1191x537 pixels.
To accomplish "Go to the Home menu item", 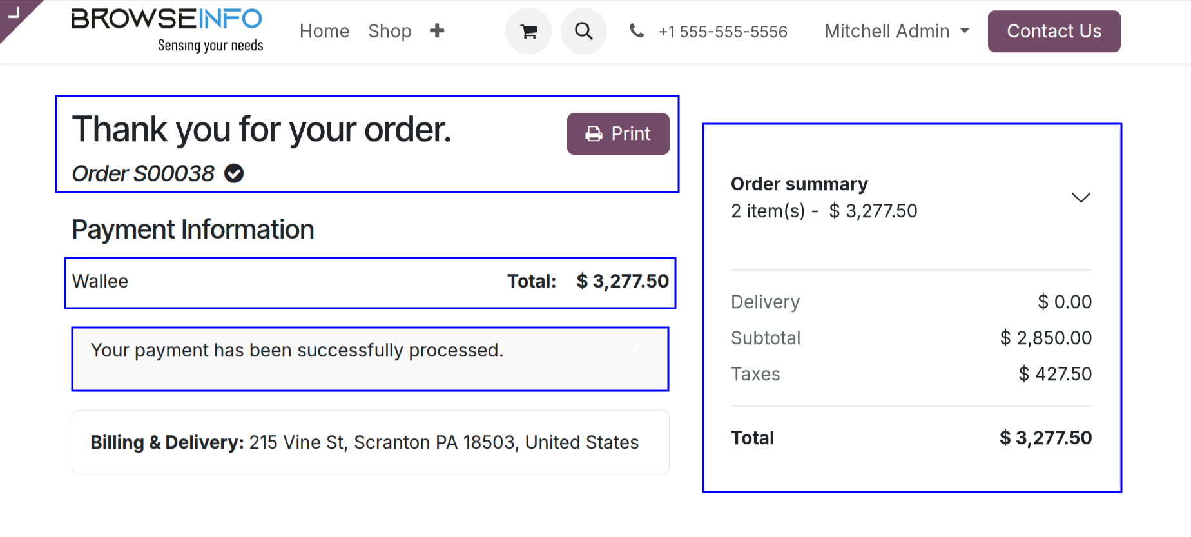I will point(324,31).
